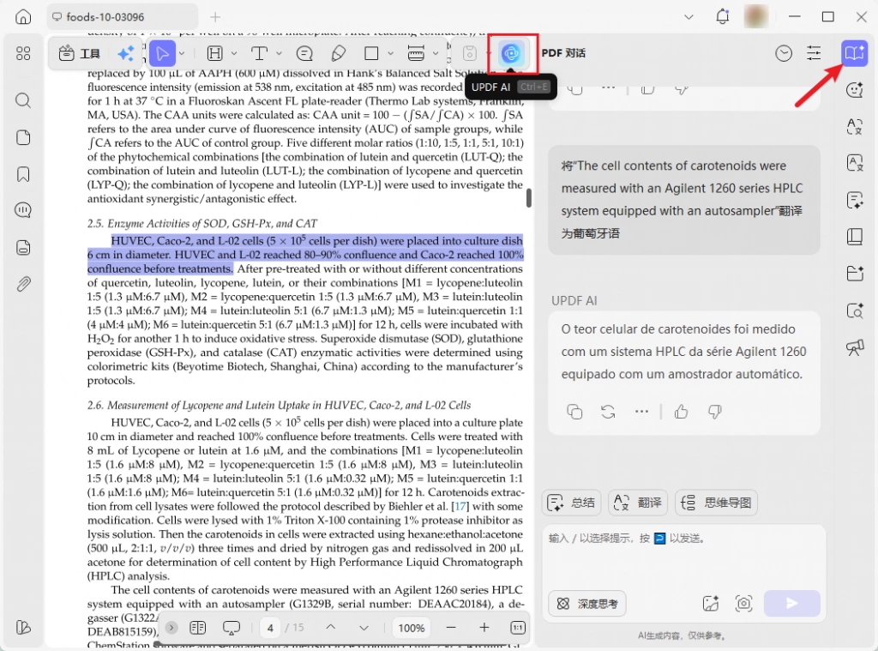Open the chat history clock icon
The height and width of the screenshot is (651, 878).
(784, 53)
